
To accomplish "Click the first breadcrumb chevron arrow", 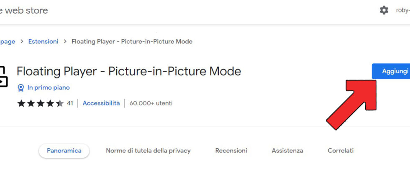I will [x=22, y=42].
